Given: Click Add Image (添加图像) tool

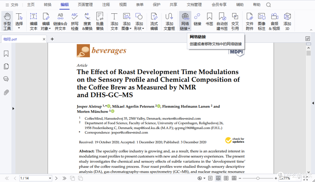Looking at the screenshot, I should (x=127, y=21).
